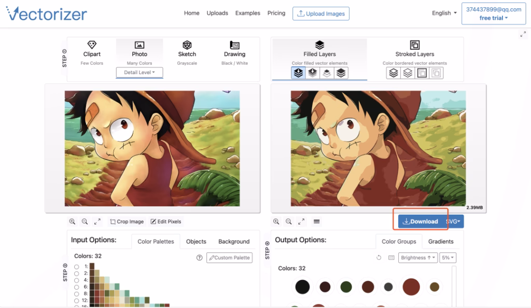Select the large red color group swatch

click(411, 286)
